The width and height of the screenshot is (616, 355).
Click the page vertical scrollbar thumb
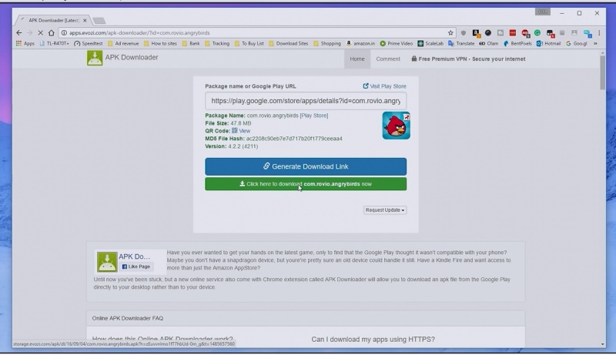(x=603, y=72)
